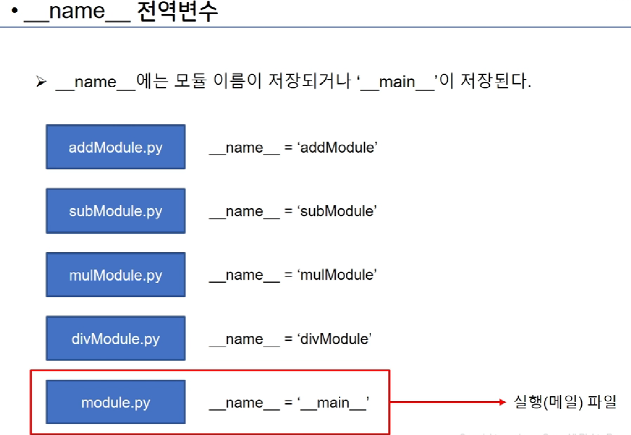Screen dimensions: 631x435
Task: Click the divModule.py blue box
Action: tap(116, 338)
